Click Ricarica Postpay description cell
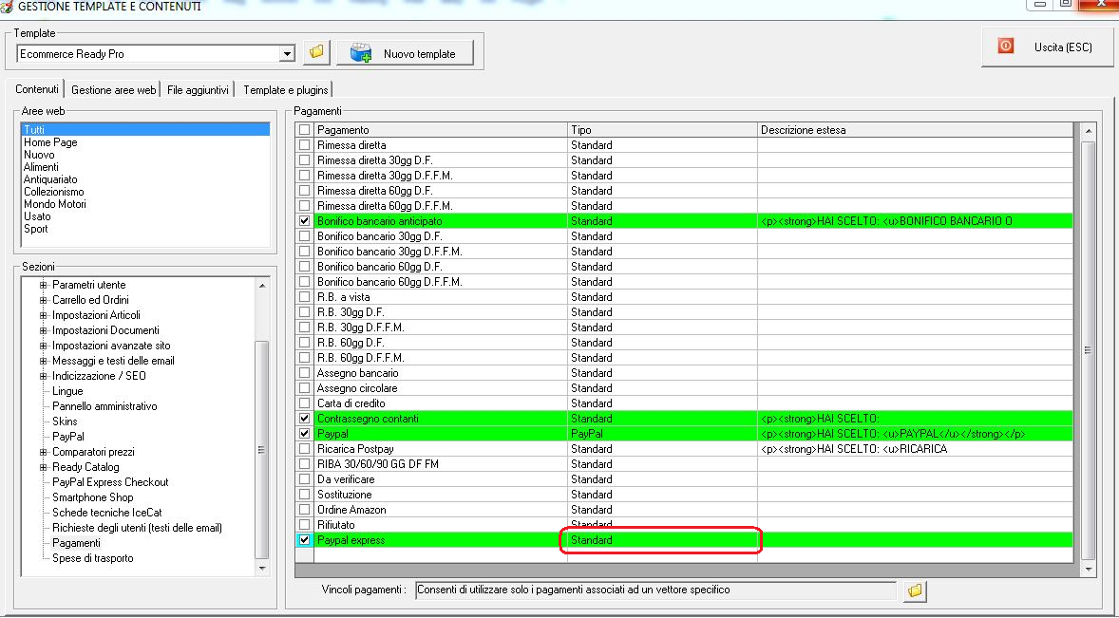1119x618 pixels. (915, 449)
